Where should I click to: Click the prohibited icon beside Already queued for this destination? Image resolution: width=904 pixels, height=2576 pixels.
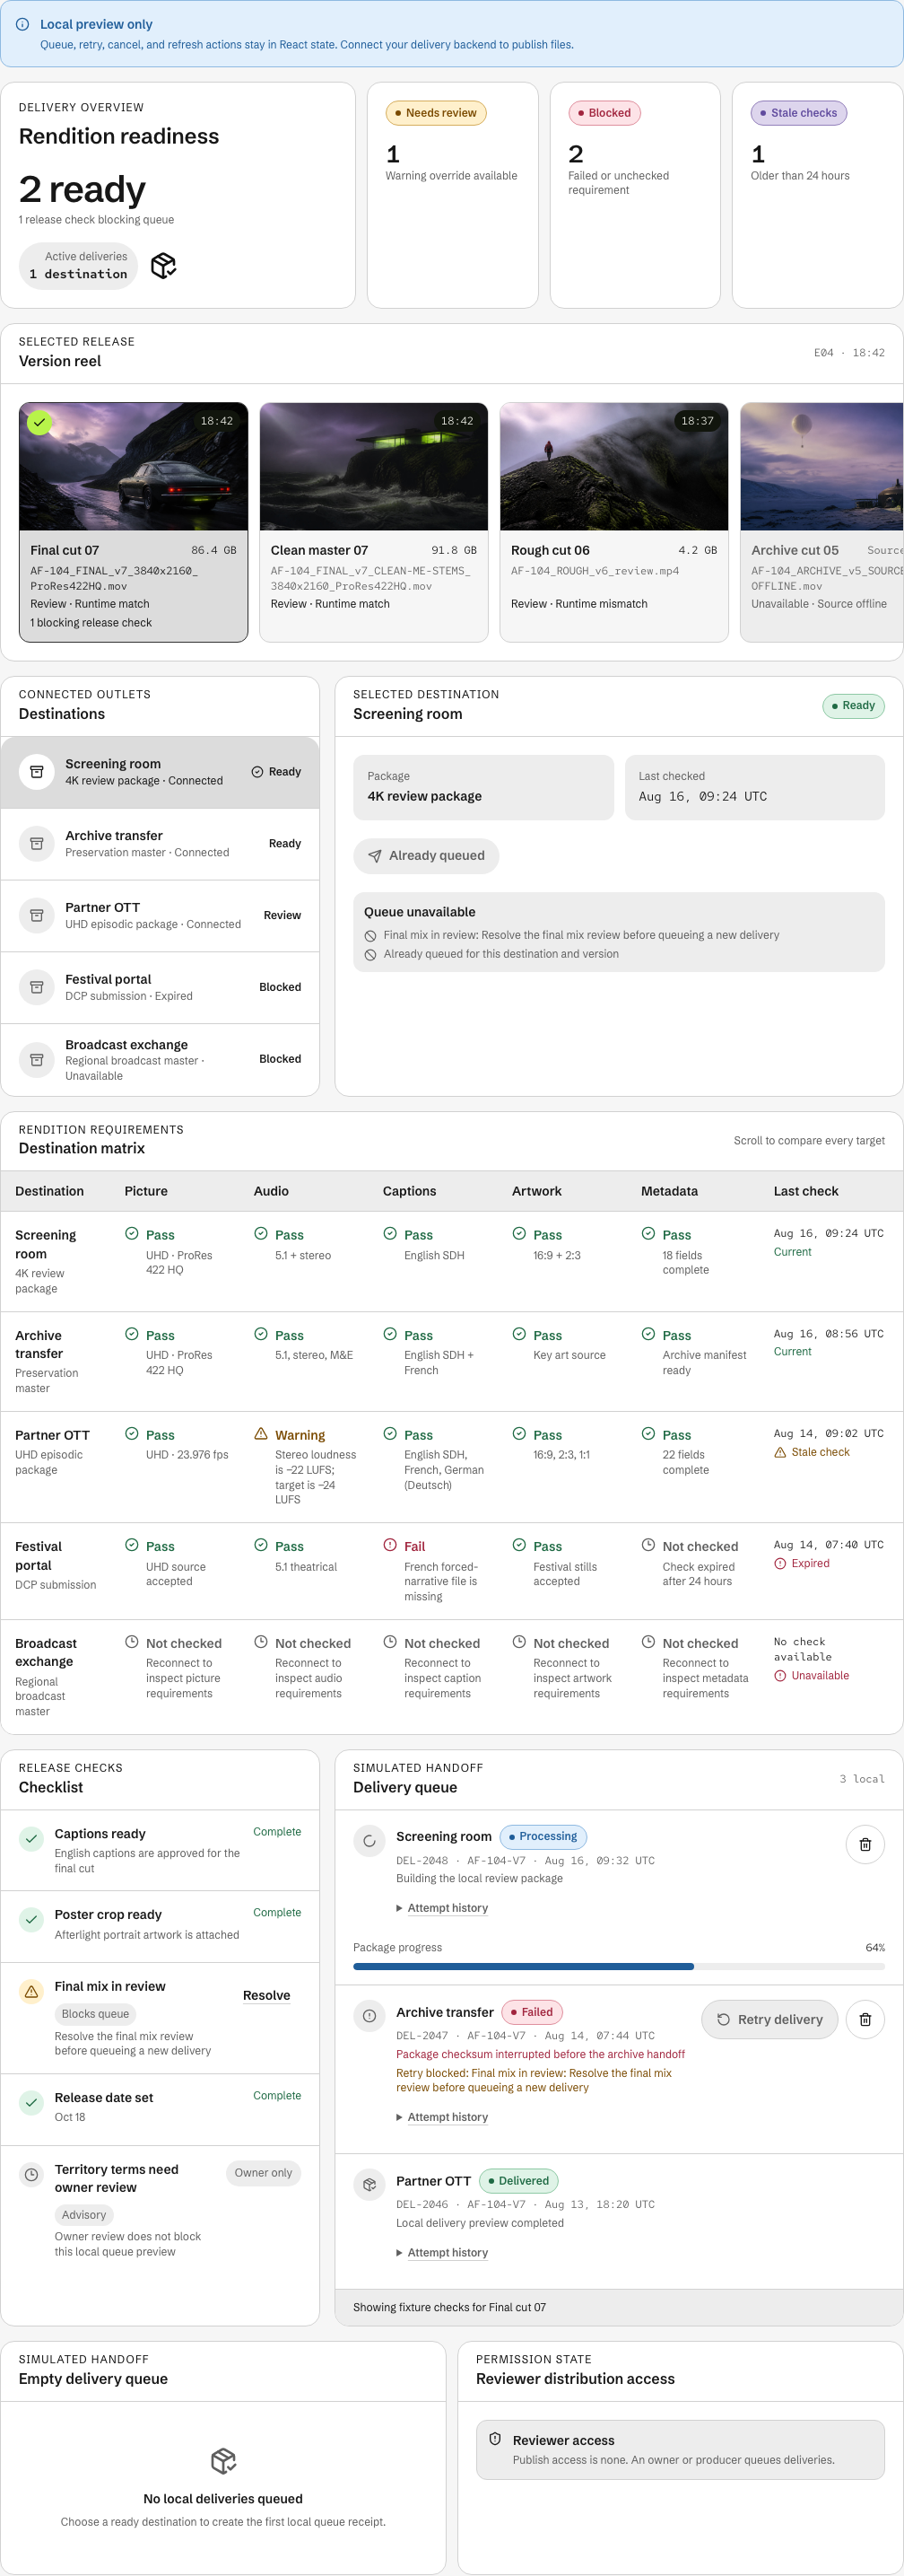[x=370, y=954]
